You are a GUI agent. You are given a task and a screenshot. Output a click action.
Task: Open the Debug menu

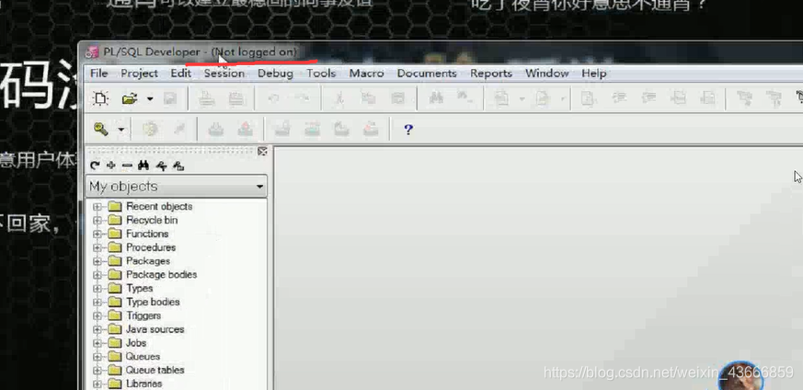[x=276, y=74]
